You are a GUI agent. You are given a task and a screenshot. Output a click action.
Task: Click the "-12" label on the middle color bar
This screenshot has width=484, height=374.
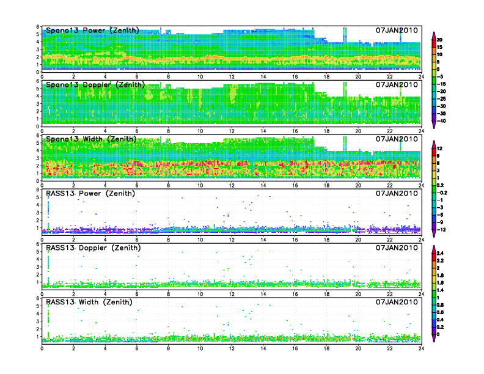pyautogui.click(x=441, y=230)
